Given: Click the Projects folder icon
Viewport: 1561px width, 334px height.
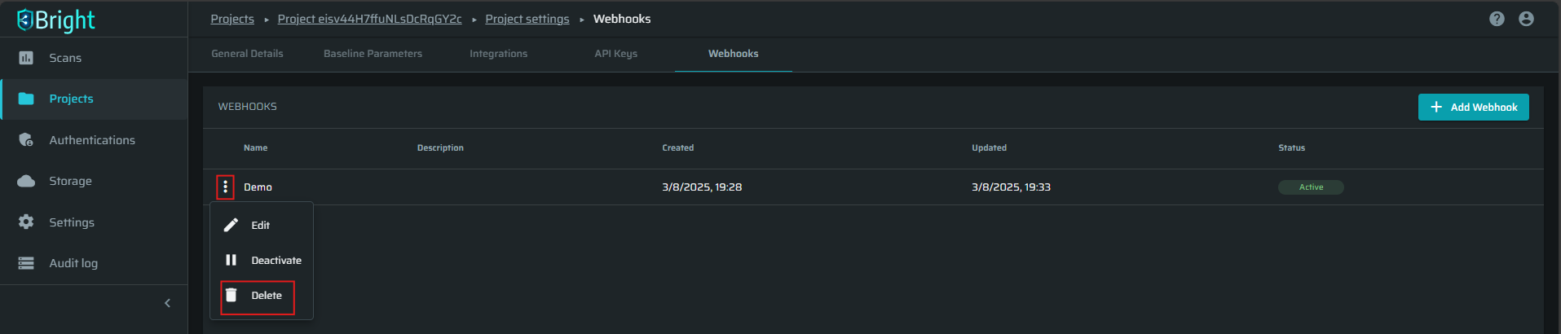Looking at the screenshot, I should tap(26, 99).
